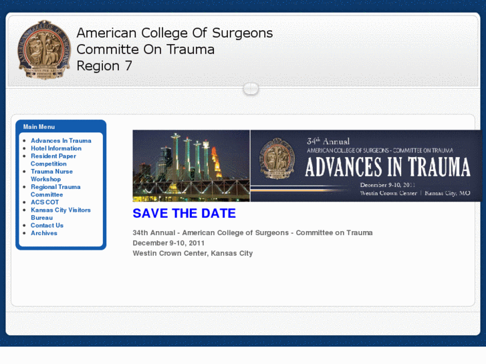Click the seal emblem inside the conference banner
Screen dimensions: 486x364
coord(277,158)
